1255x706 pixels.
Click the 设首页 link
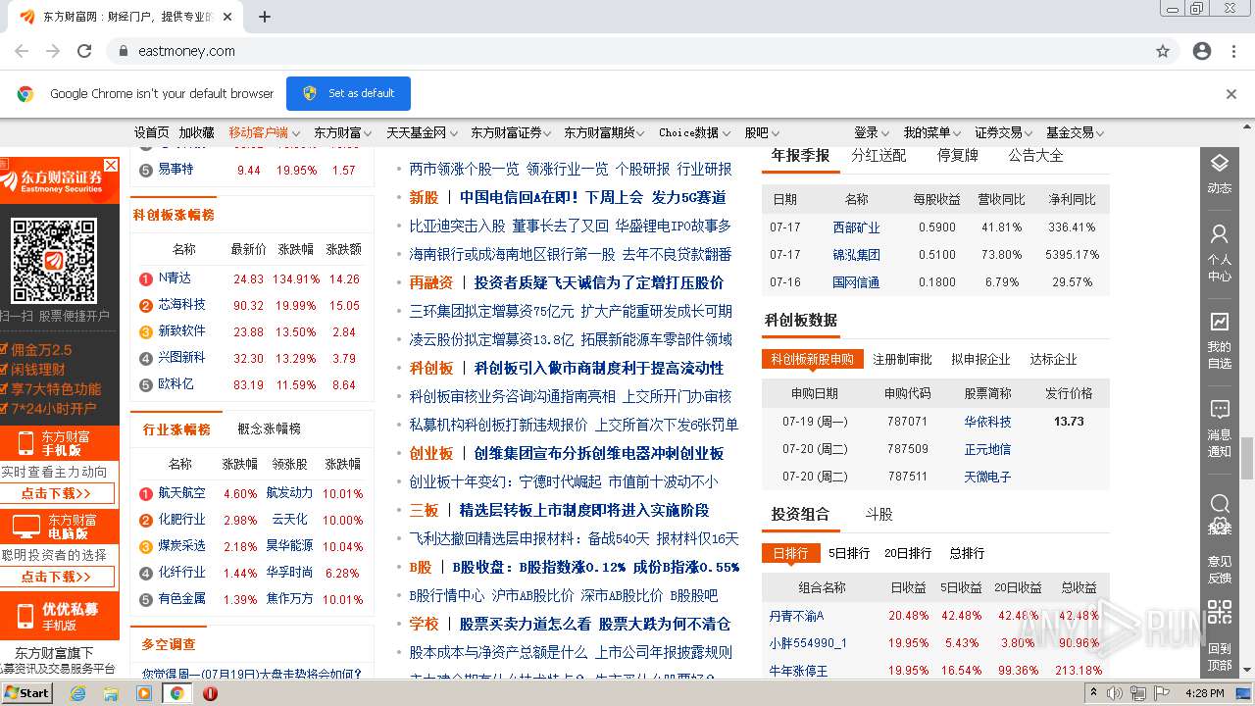tap(151, 132)
